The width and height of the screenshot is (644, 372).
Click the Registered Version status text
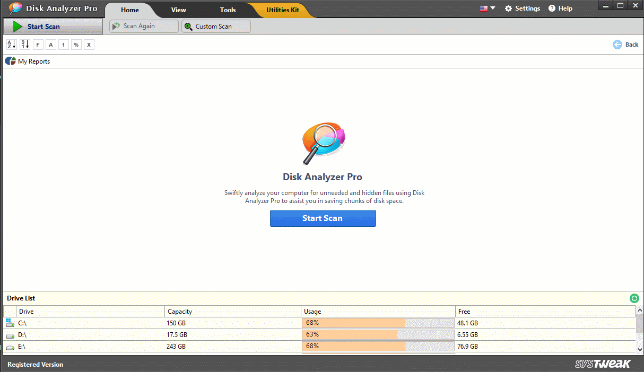point(35,365)
